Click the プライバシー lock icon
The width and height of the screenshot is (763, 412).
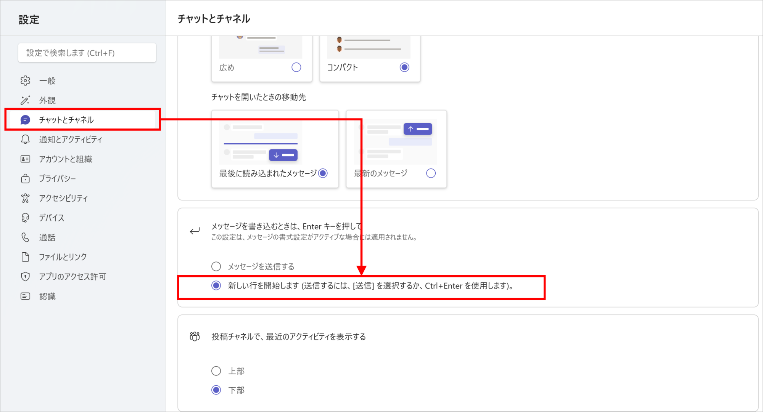[25, 179]
